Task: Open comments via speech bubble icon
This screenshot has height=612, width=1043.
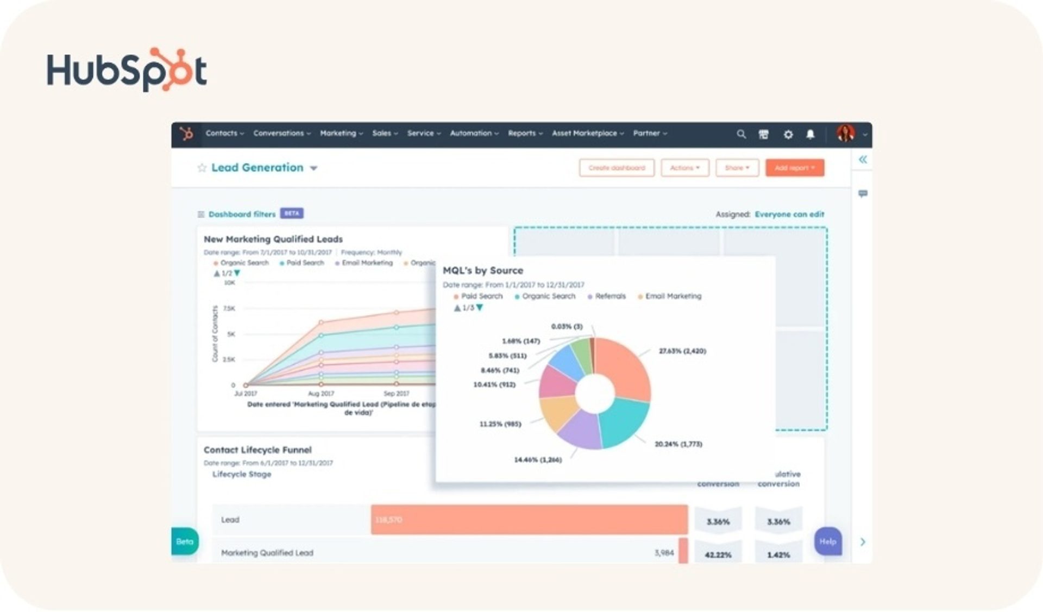Action: coord(863,194)
